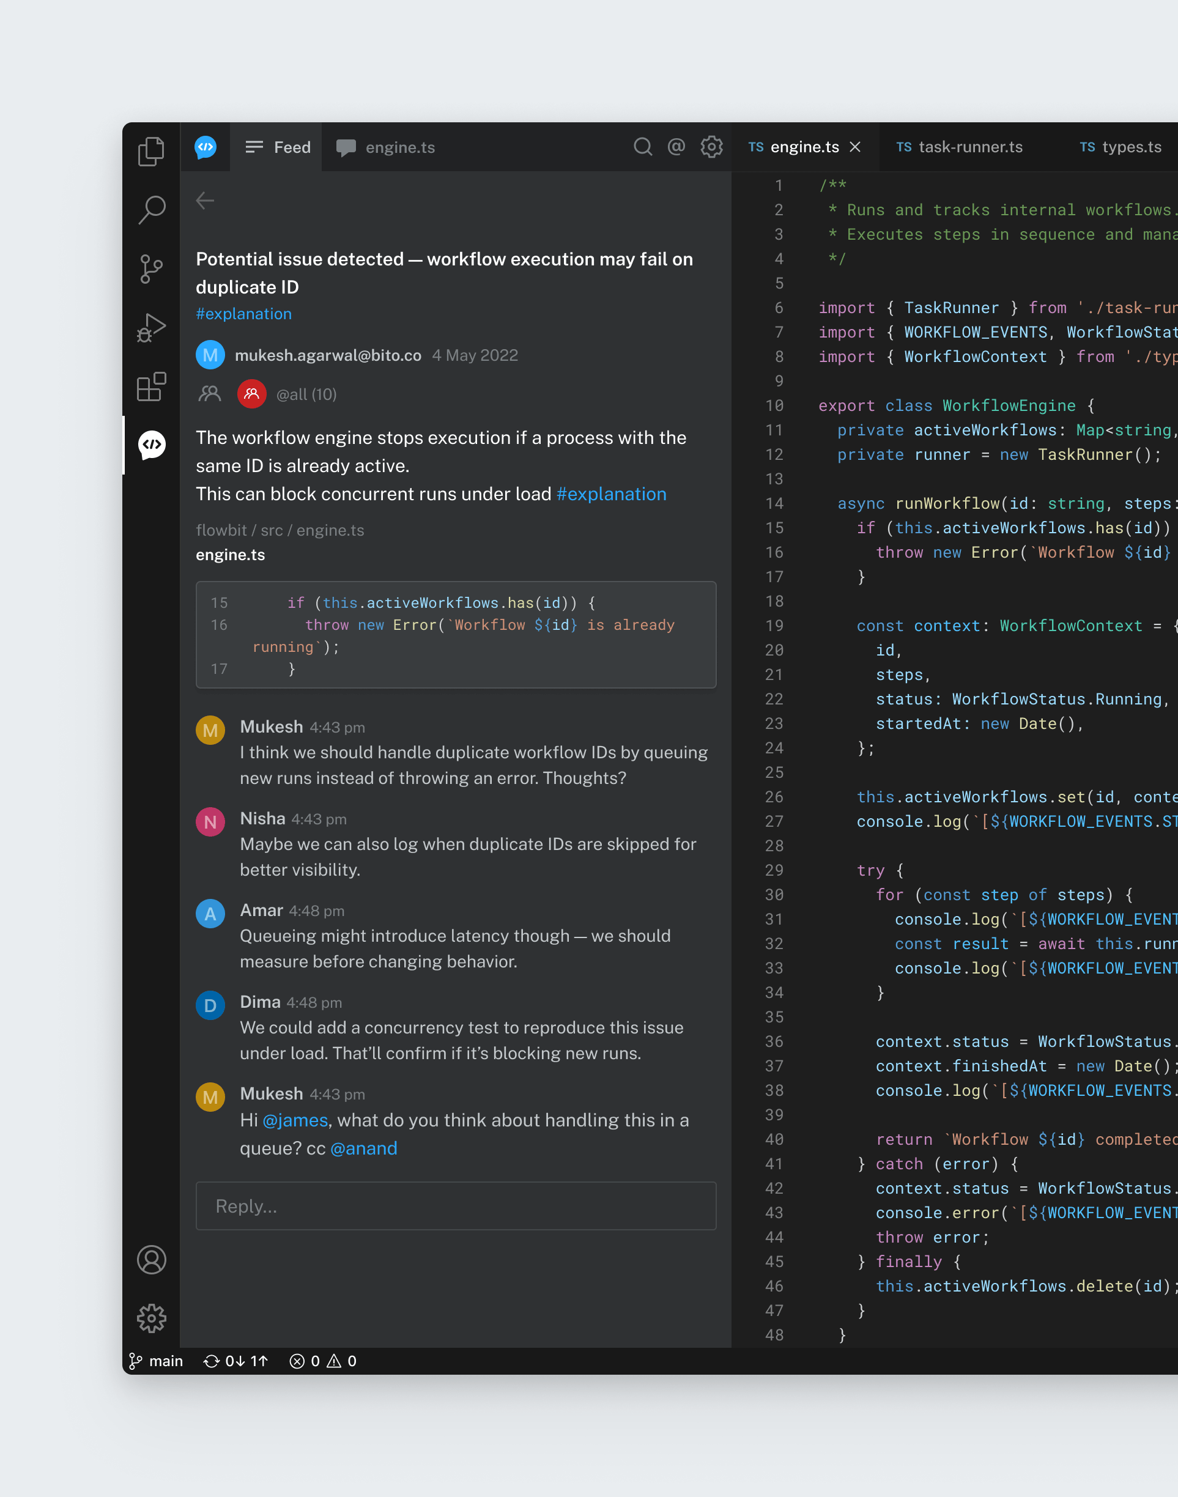Click the #explanation tag in the post body

(611, 493)
